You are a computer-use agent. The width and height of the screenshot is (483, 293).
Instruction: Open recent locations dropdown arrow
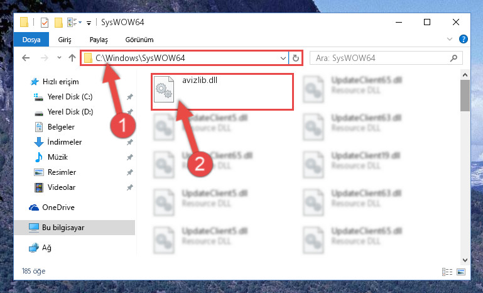[x=59, y=58]
